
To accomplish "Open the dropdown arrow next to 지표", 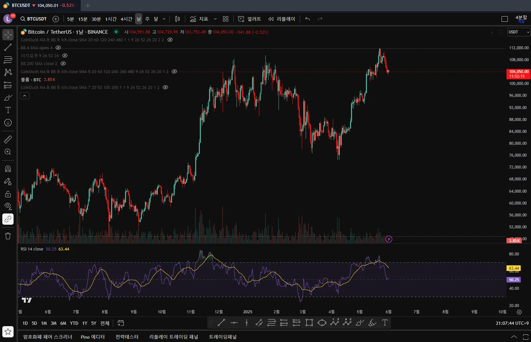I will coord(215,19).
